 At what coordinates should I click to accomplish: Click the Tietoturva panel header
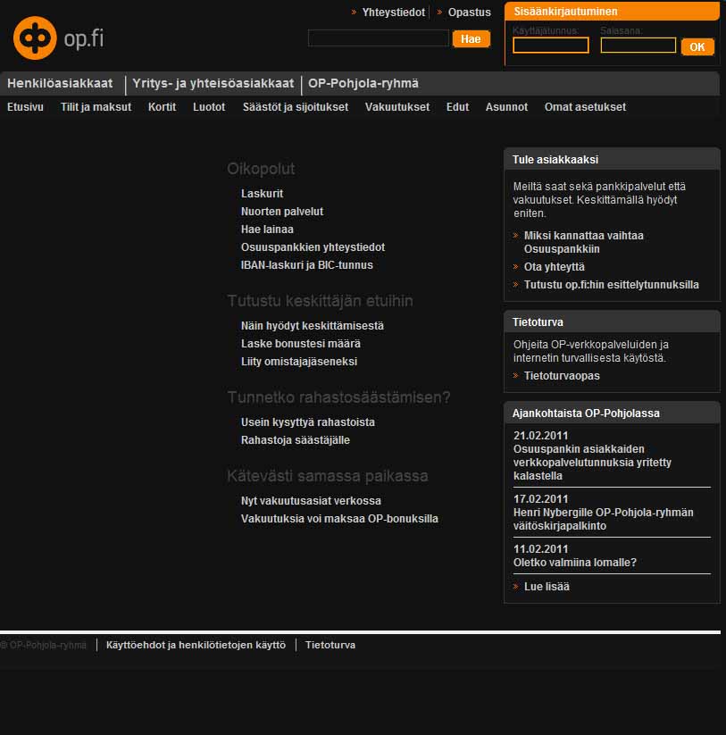[612, 322]
